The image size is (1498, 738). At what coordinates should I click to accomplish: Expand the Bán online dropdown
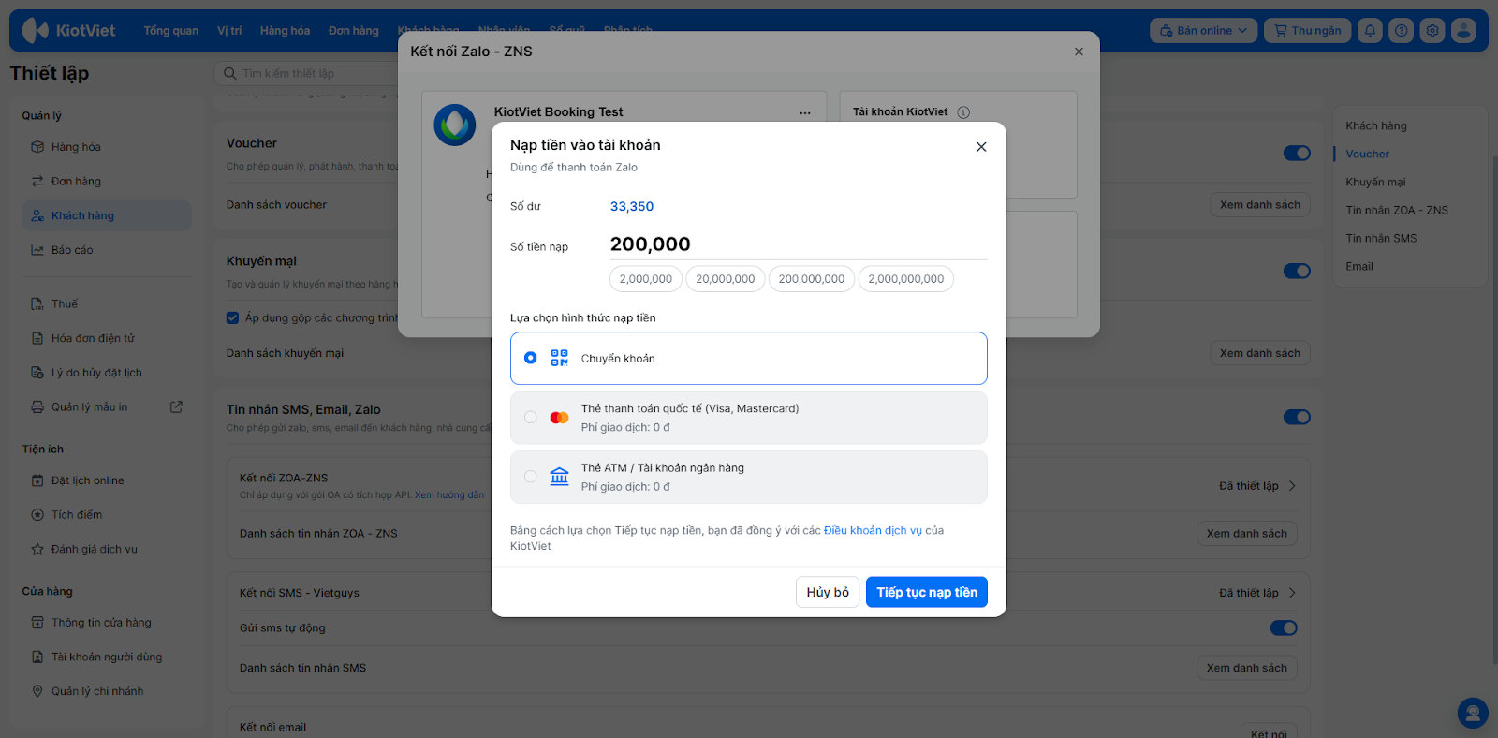tap(1203, 31)
